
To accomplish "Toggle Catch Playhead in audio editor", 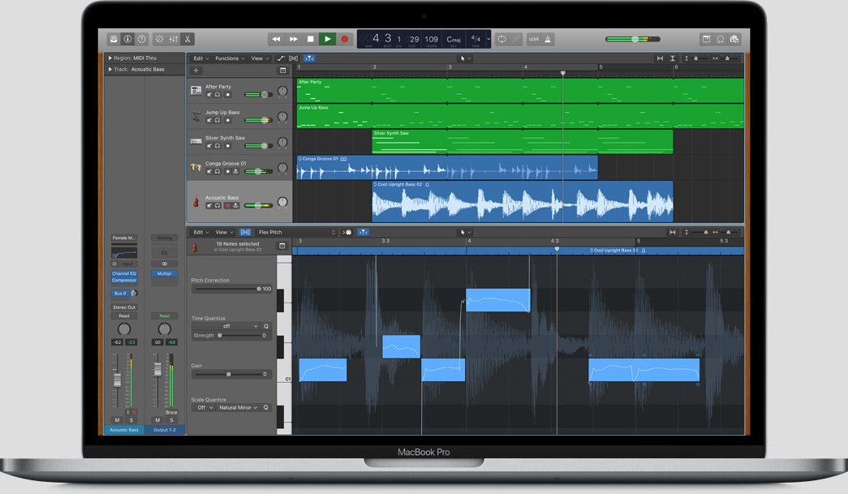I will pyautogui.click(x=364, y=232).
